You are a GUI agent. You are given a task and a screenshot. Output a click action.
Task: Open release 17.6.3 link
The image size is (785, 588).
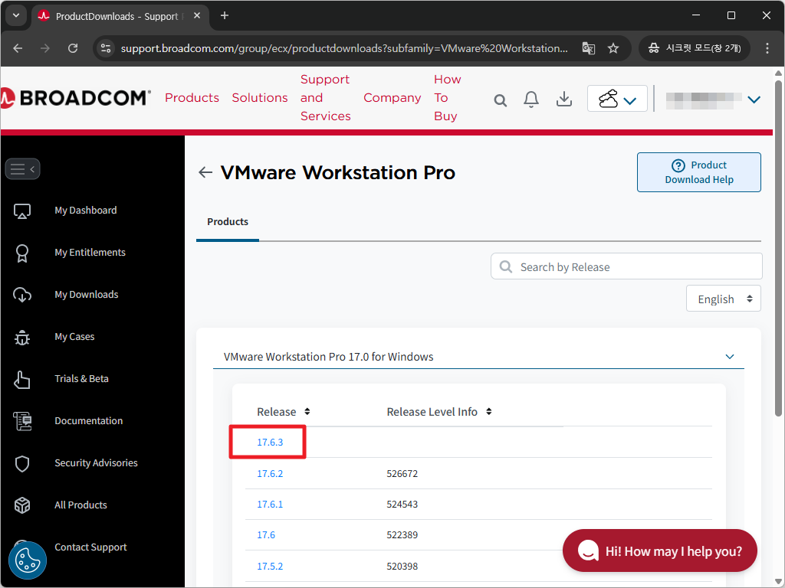pyautogui.click(x=270, y=443)
